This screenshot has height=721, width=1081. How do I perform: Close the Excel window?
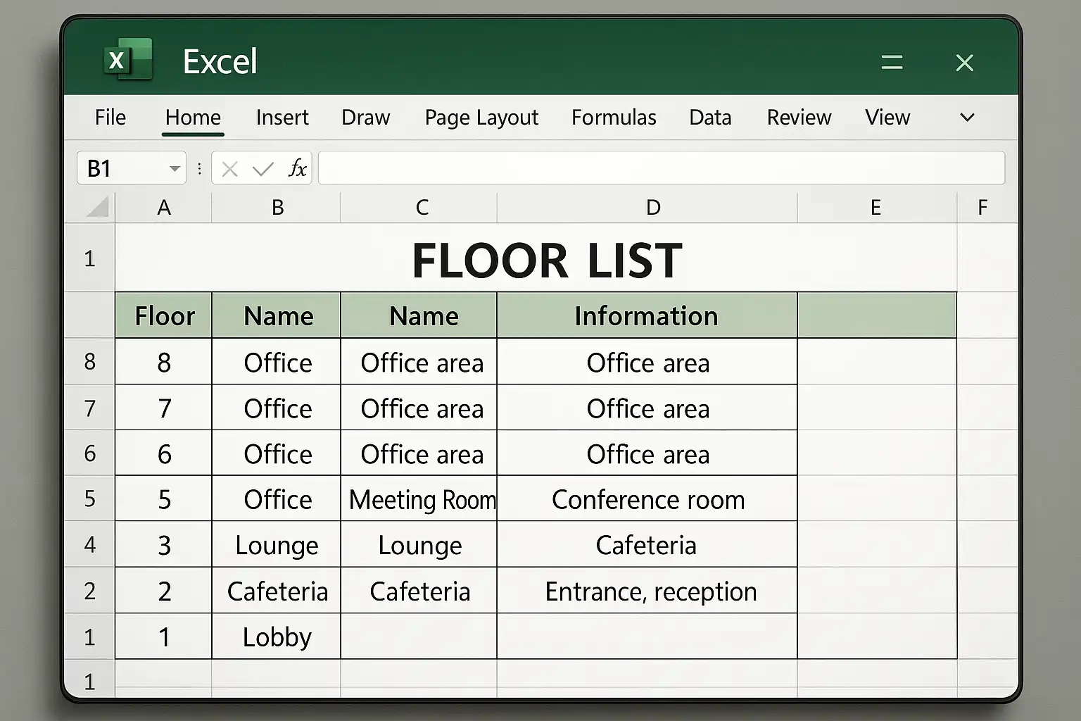[964, 63]
